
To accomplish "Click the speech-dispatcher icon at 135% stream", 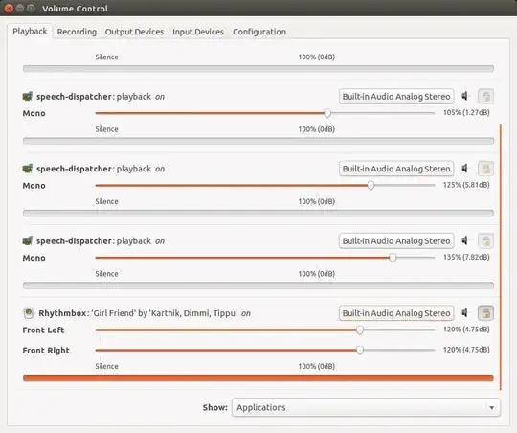I will click(28, 240).
